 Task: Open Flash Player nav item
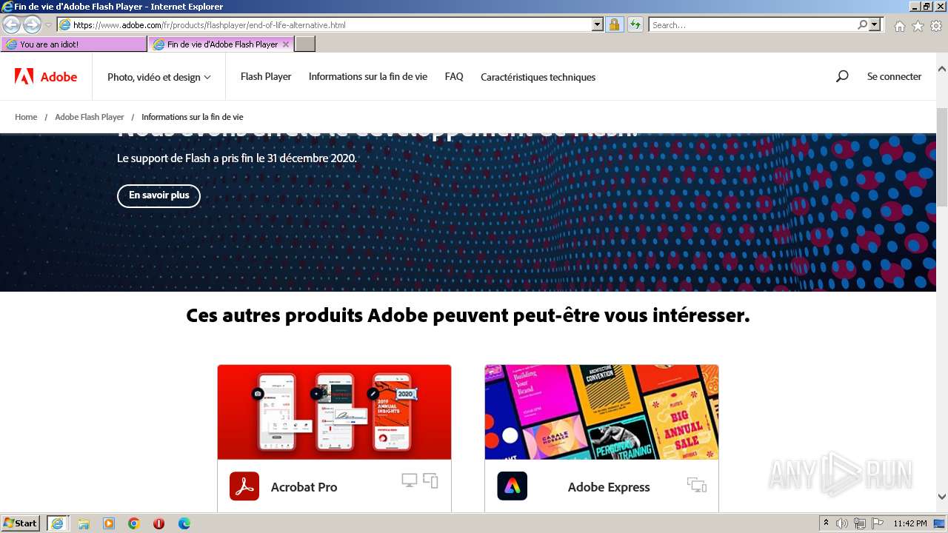tap(266, 76)
